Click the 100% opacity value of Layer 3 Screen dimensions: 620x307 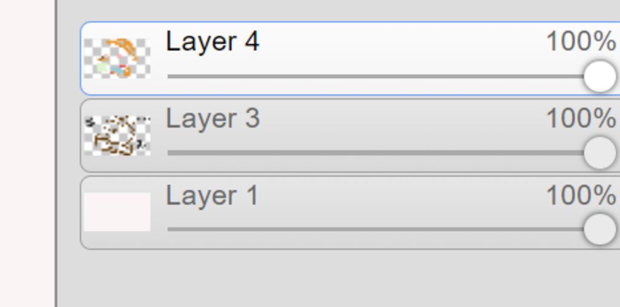tap(581, 118)
